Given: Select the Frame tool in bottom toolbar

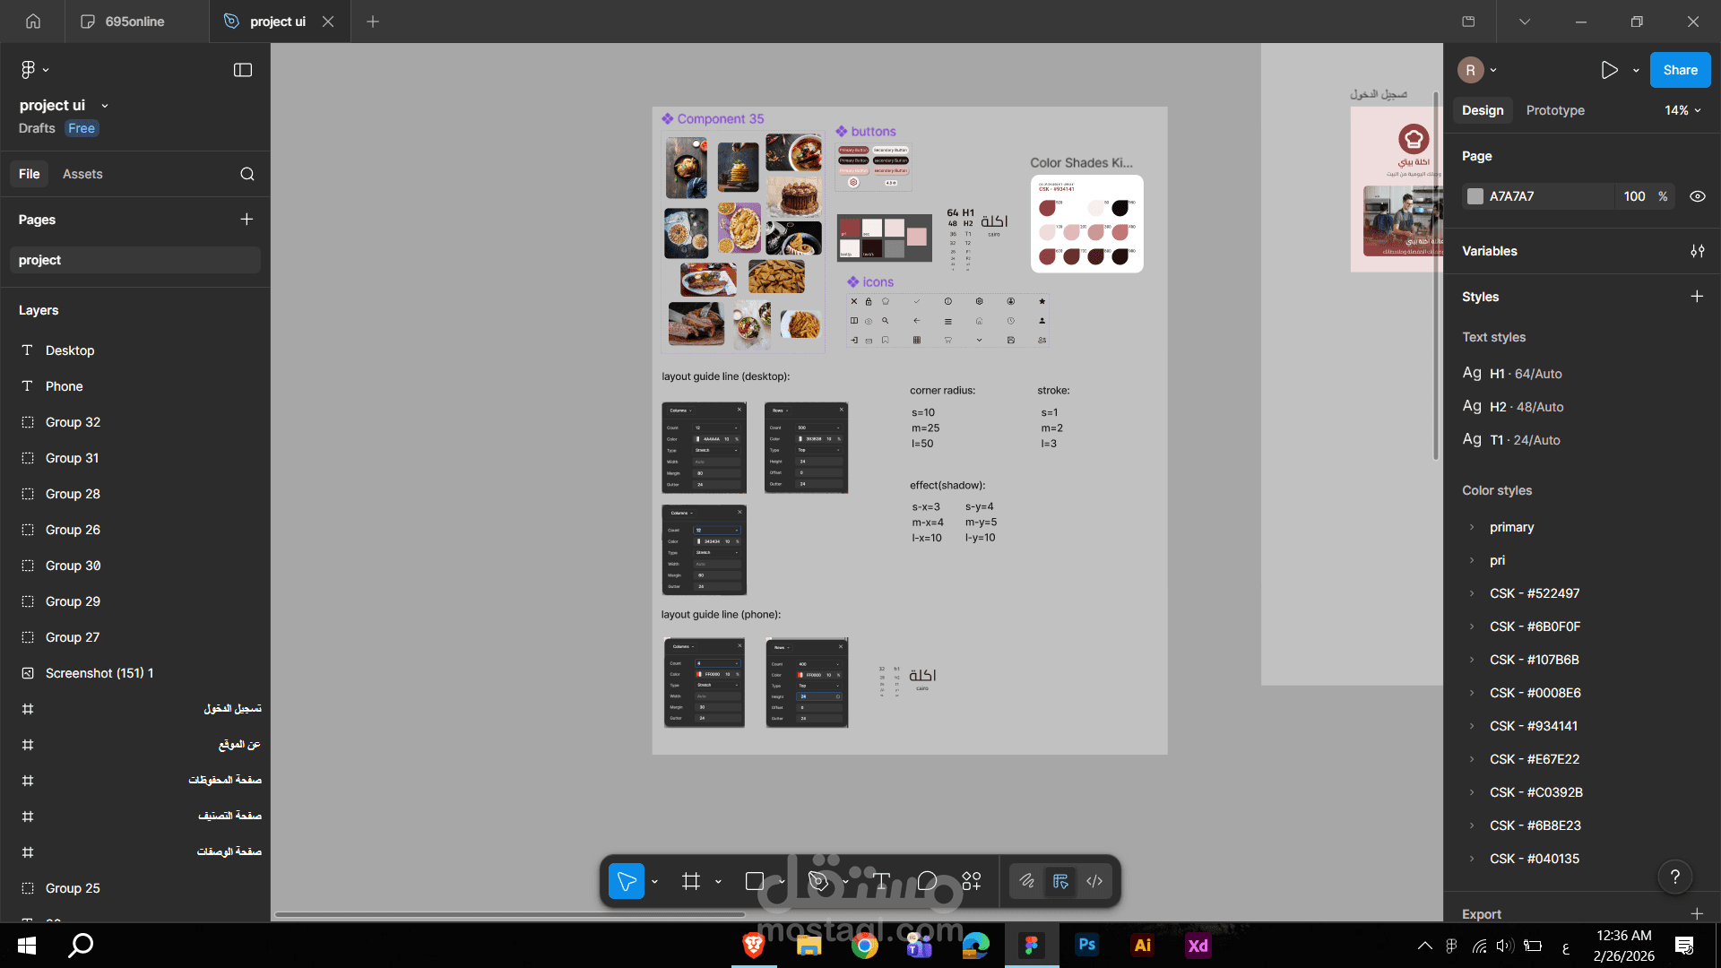Looking at the screenshot, I should (690, 881).
